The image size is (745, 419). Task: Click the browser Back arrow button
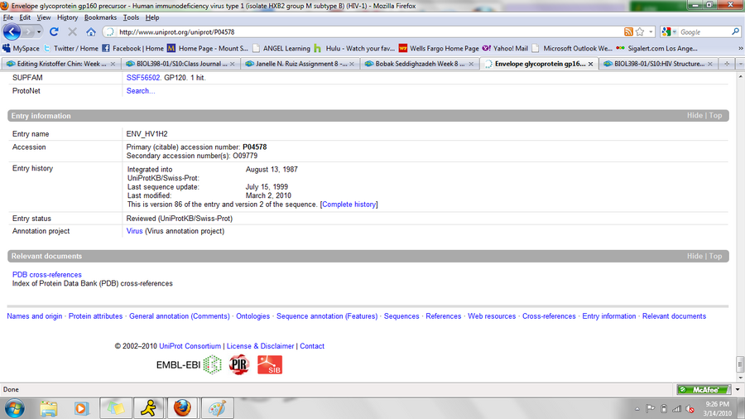12,31
